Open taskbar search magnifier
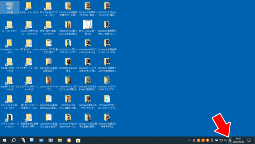The height and width of the screenshot is (144, 255). point(14,140)
